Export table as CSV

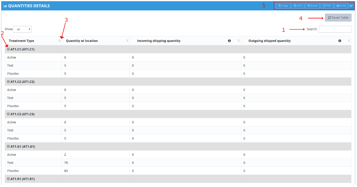[298, 6]
